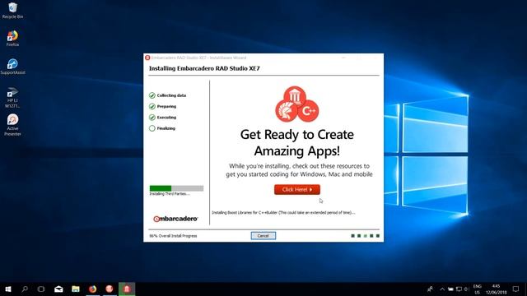Open taskbar Search magnifier
This screenshot has height=296, width=527.
[25, 289]
